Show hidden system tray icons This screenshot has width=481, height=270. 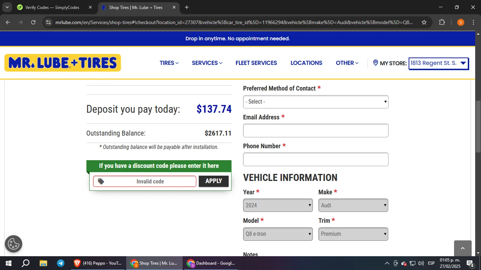click(387, 263)
